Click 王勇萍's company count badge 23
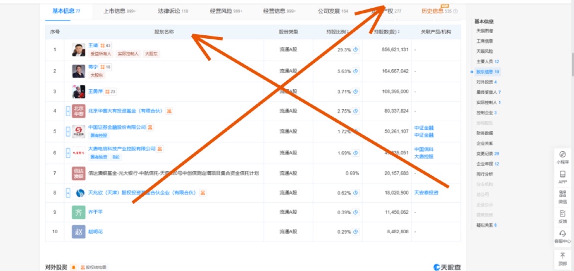 click(110, 92)
